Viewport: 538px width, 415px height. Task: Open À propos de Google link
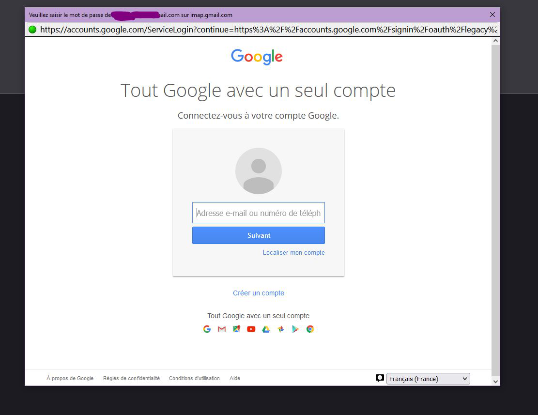70,378
